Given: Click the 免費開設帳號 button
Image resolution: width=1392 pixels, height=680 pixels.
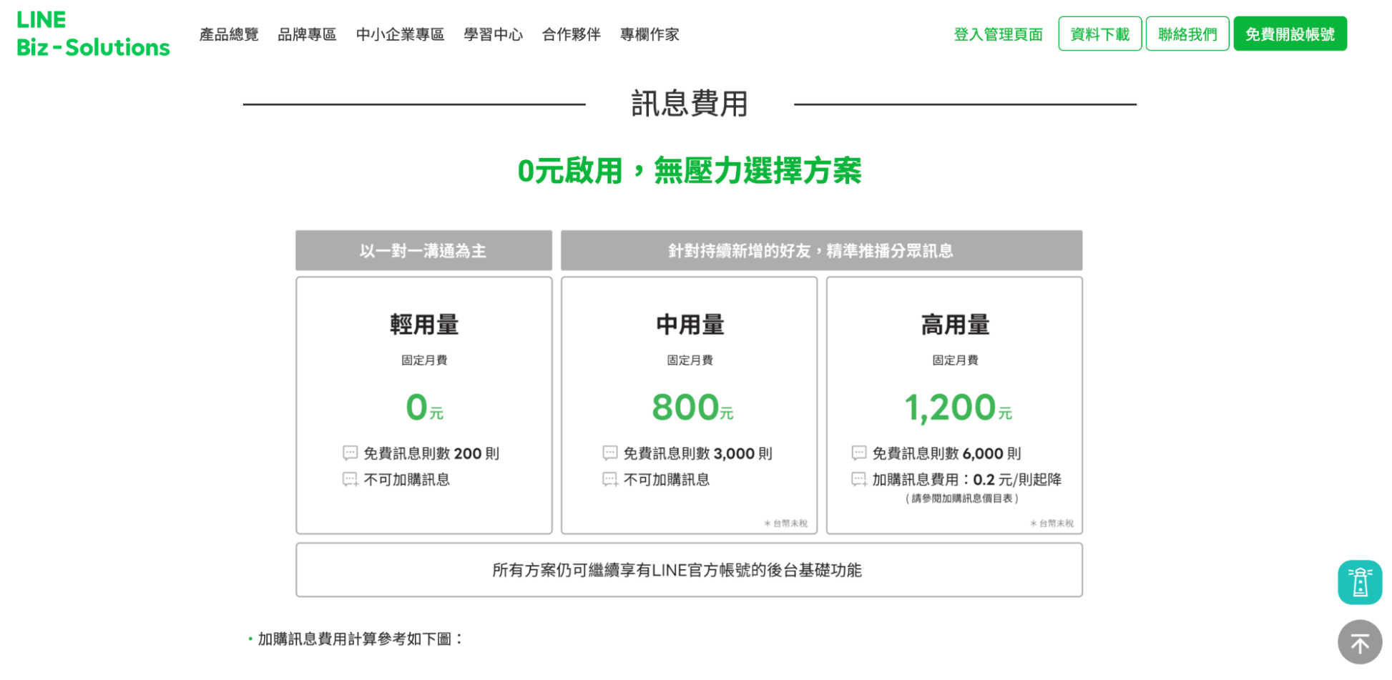Looking at the screenshot, I should click(x=1290, y=34).
